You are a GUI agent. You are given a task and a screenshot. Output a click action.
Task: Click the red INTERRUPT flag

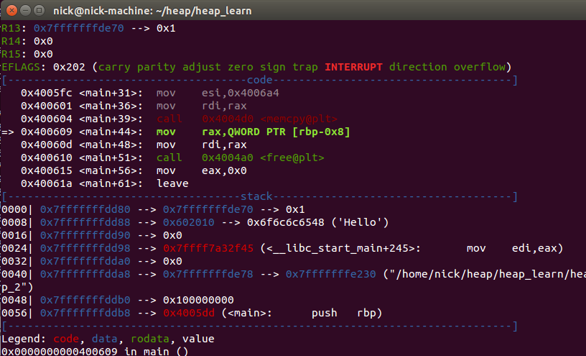click(x=353, y=67)
